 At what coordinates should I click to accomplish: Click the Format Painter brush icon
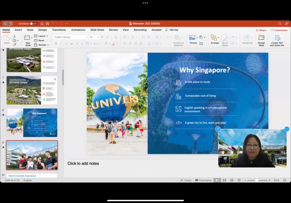tap(14, 45)
